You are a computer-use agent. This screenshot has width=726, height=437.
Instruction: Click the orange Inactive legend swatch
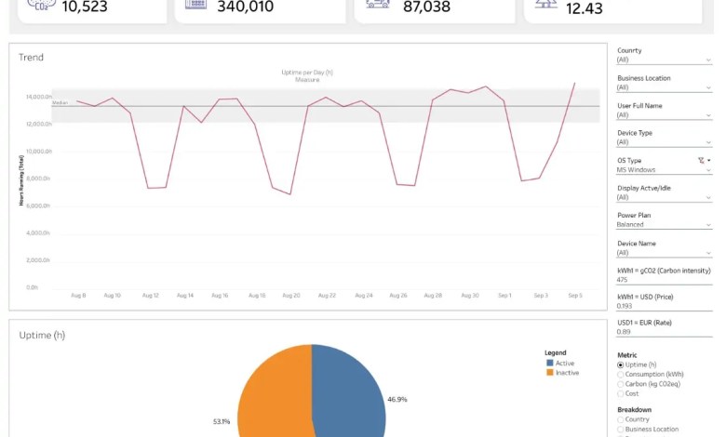pos(549,373)
